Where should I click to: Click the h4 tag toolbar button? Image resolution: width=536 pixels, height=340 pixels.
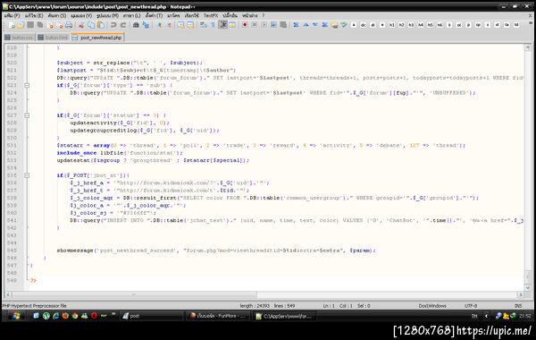pos(421,25)
